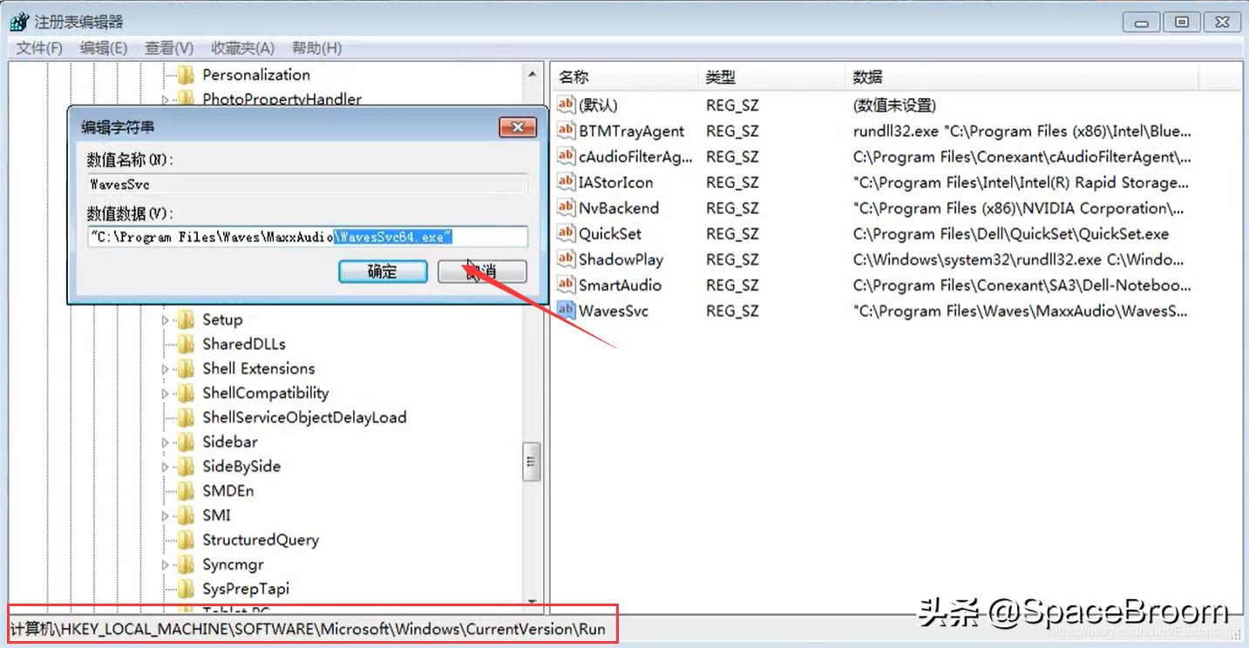
Task: Click the 取消 cancel button
Action: click(x=483, y=271)
